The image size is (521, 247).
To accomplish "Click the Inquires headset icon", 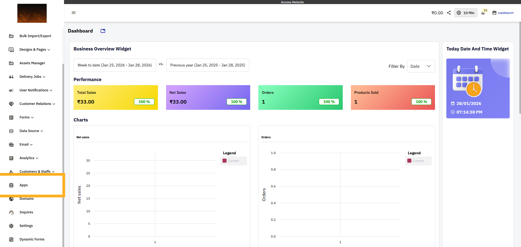I will 11,212.
